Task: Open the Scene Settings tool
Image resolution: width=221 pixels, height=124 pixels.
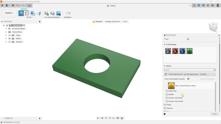Action: click(x=27, y=13)
